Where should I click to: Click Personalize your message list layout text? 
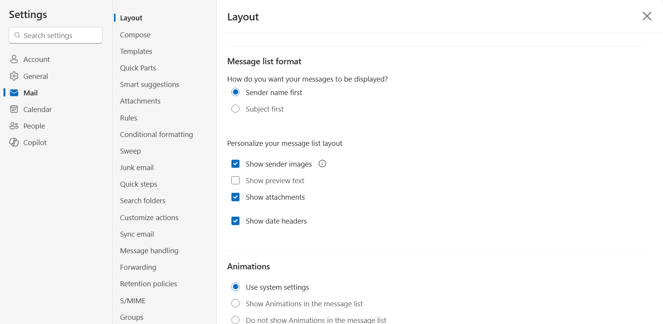coord(285,143)
